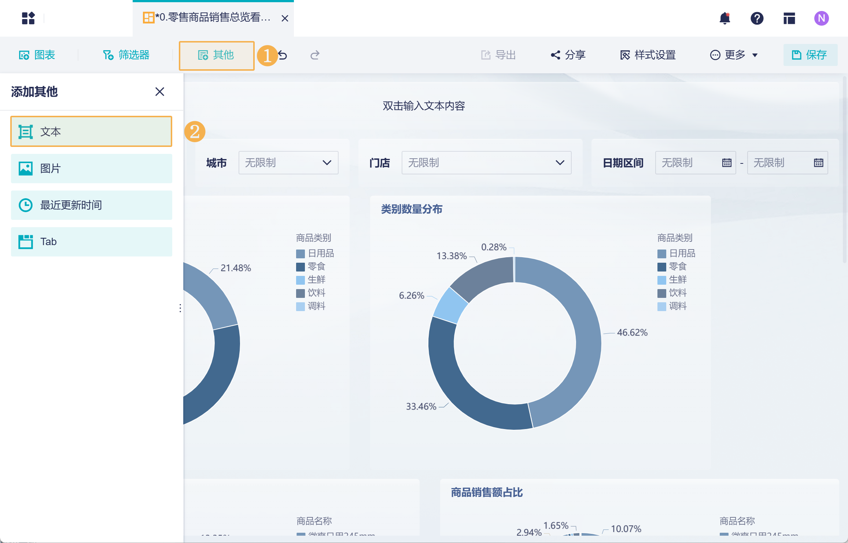The width and height of the screenshot is (848, 543).
Task: Click the notification bell icon
Action: pyautogui.click(x=725, y=18)
